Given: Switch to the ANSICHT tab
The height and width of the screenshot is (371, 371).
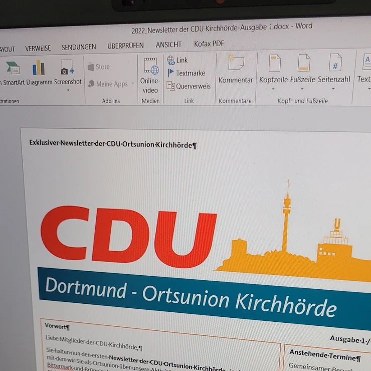Looking at the screenshot, I should (x=168, y=45).
